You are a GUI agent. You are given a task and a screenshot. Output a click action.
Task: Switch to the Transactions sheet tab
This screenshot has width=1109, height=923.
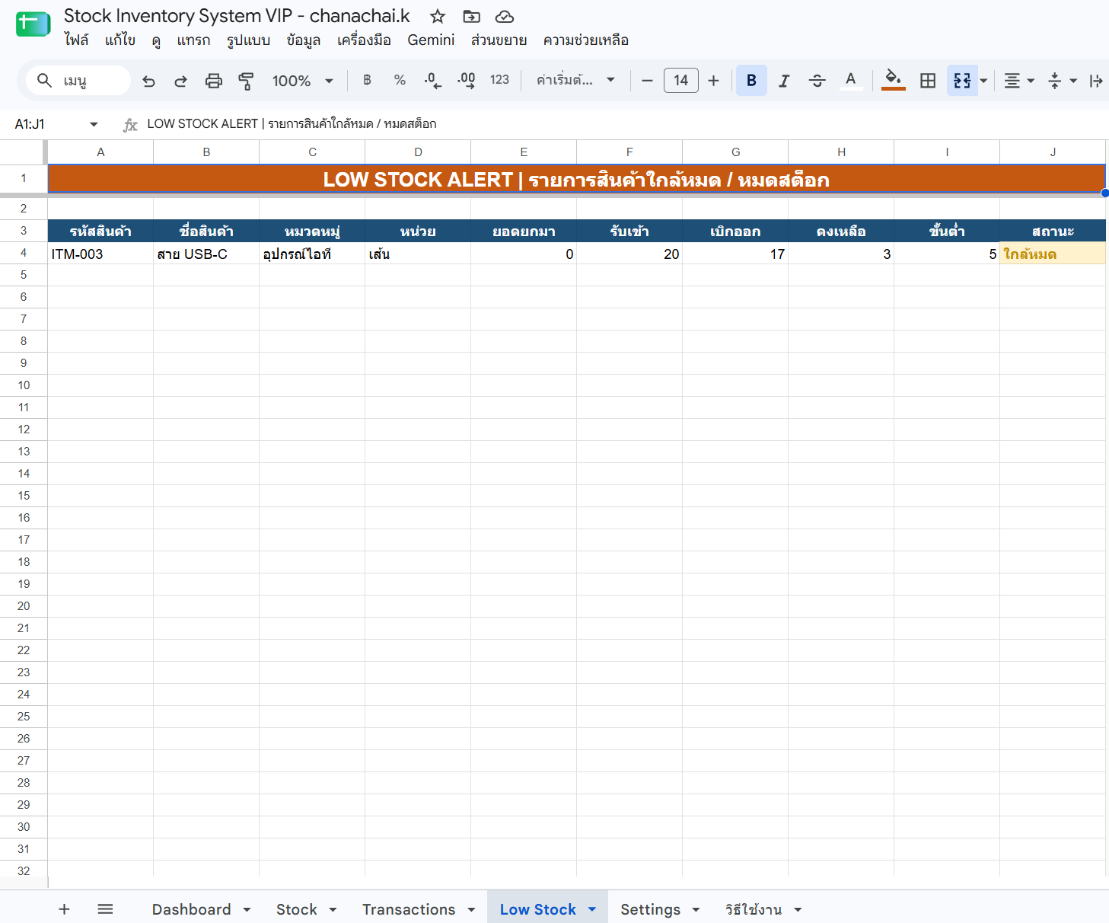tap(409, 909)
